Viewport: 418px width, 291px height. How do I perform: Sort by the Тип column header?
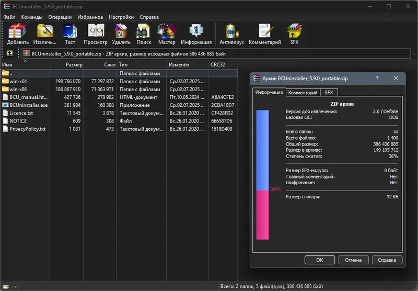(142, 64)
